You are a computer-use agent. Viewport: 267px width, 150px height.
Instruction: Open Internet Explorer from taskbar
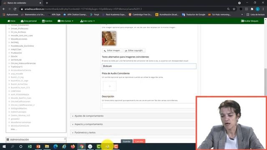pos(64,146)
